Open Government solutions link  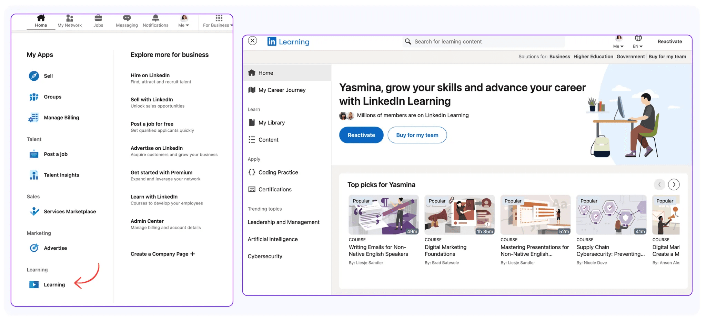tap(631, 57)
